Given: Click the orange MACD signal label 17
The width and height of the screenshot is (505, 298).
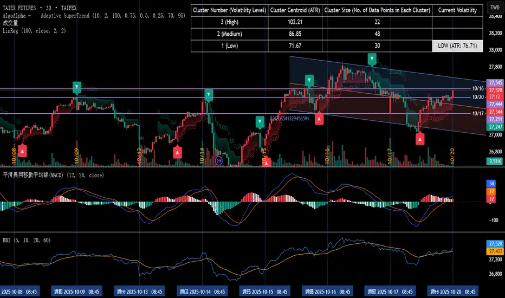Looking at the screenshot, I should pyautogui.click(x=491, y=191).
